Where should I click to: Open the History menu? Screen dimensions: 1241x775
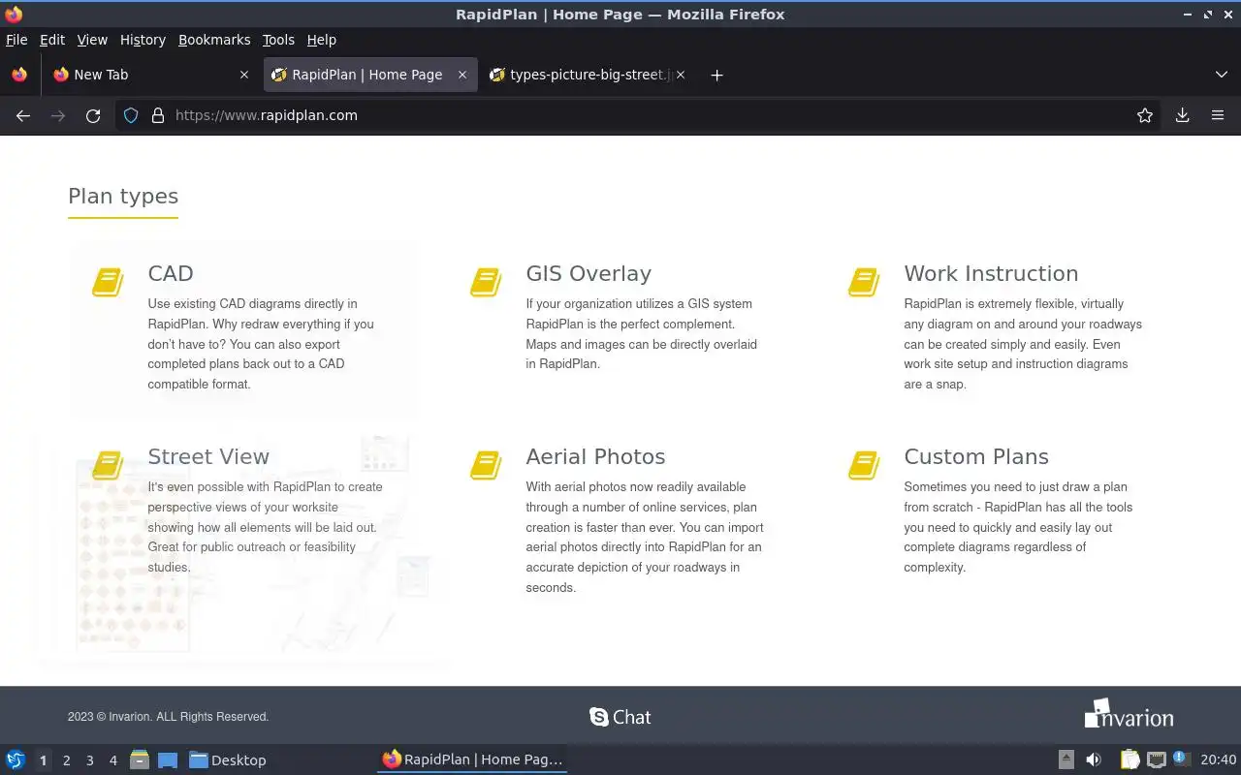[x=143, y=40]
